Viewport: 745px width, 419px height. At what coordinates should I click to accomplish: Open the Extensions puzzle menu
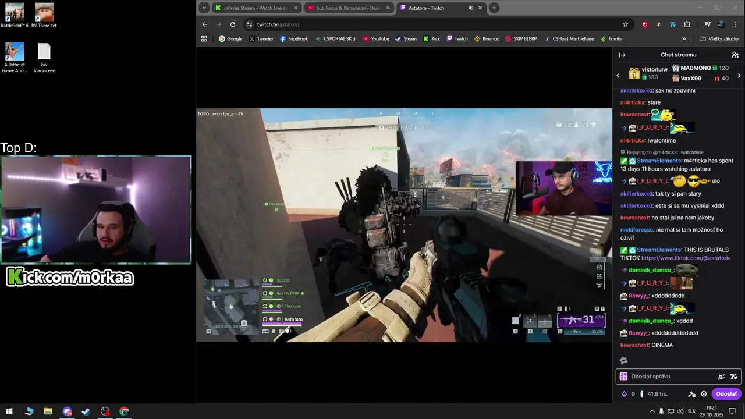[x=687, y=24]
